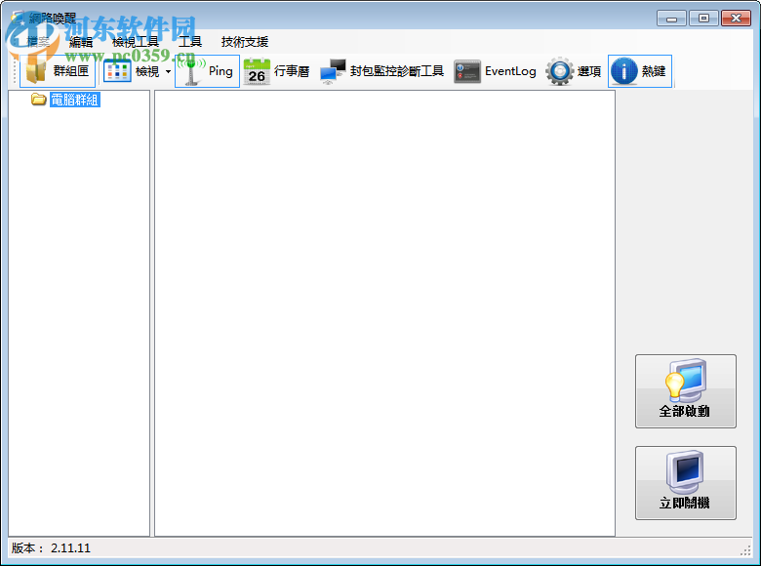Expand the 檢視 dropdown arrow
Image resolution: width=761 pixels, height=566 pixels.
[168, 72]
